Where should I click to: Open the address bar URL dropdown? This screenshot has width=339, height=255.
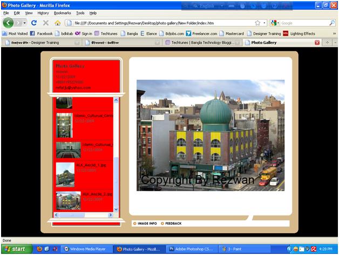point(264,23)
